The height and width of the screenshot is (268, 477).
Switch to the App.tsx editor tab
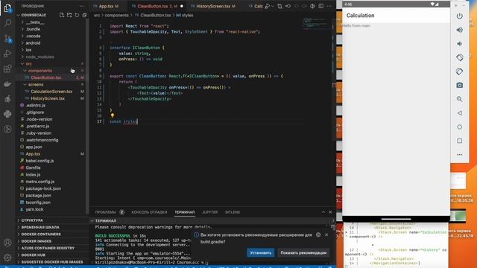tap(107, 6)
